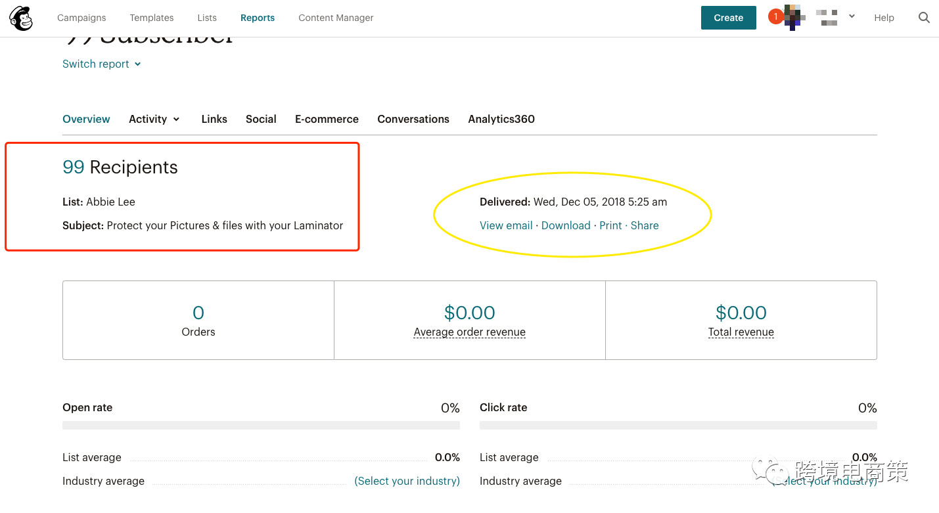Click the orange notification badge

[775, 17]
